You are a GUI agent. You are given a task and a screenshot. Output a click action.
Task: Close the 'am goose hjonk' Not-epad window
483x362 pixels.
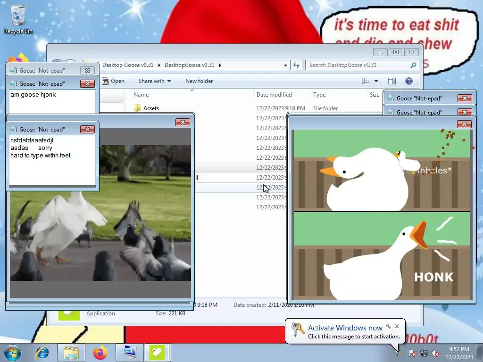click(87, 84)
